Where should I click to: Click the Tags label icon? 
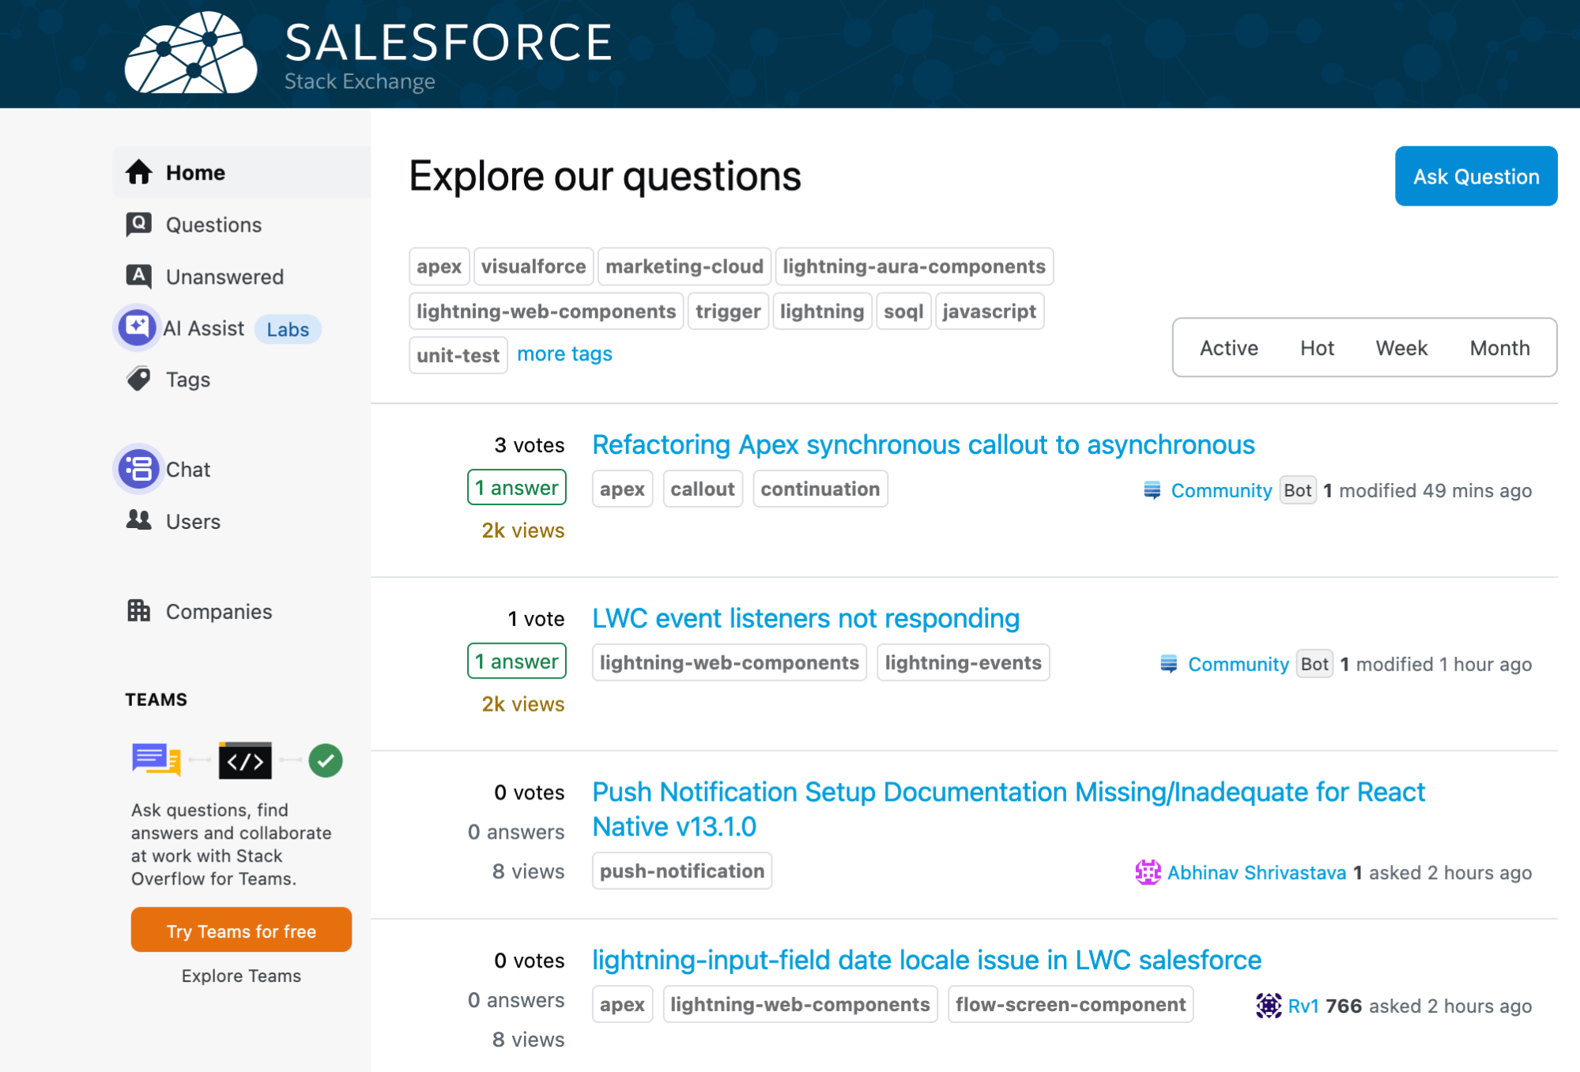139,379
